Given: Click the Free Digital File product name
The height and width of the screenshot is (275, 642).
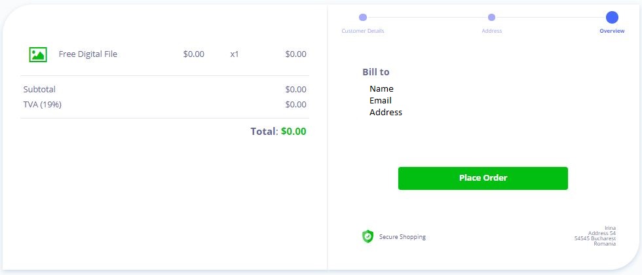Looking at the screenshot, I should (88, 54).
